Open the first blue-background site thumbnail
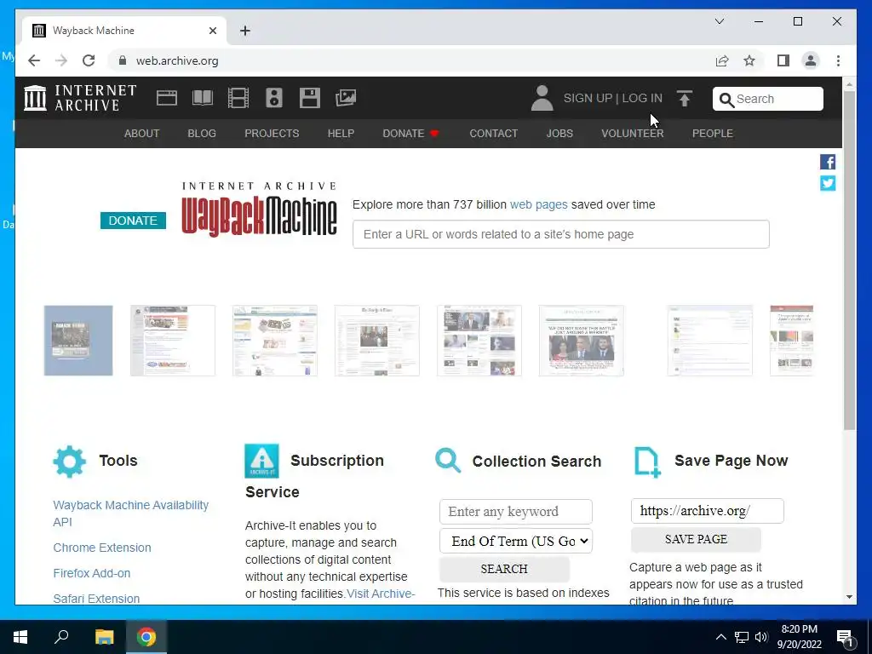872x654 pixels. pos(78,341)
